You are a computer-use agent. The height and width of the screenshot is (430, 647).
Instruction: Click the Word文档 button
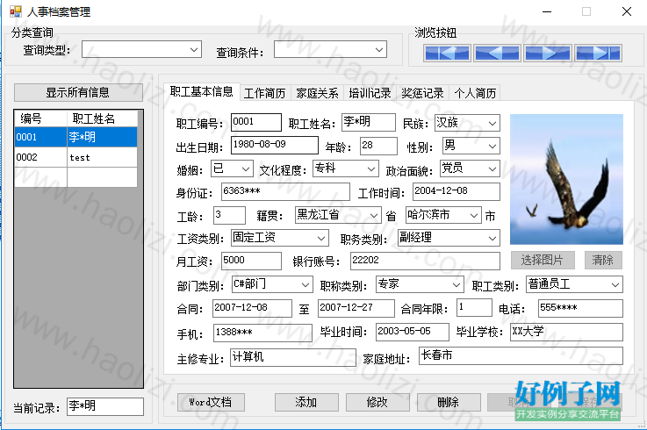pyautogui.click(x=211, y=402)
